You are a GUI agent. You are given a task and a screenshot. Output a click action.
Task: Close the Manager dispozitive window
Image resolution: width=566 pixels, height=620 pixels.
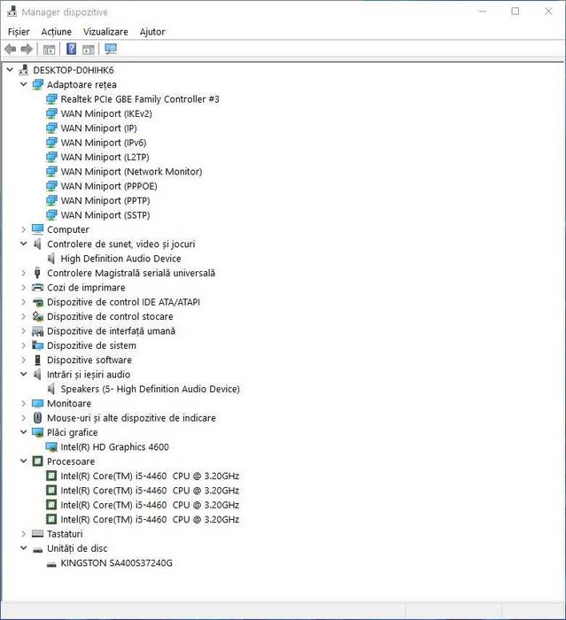click(x=548, y=12)
